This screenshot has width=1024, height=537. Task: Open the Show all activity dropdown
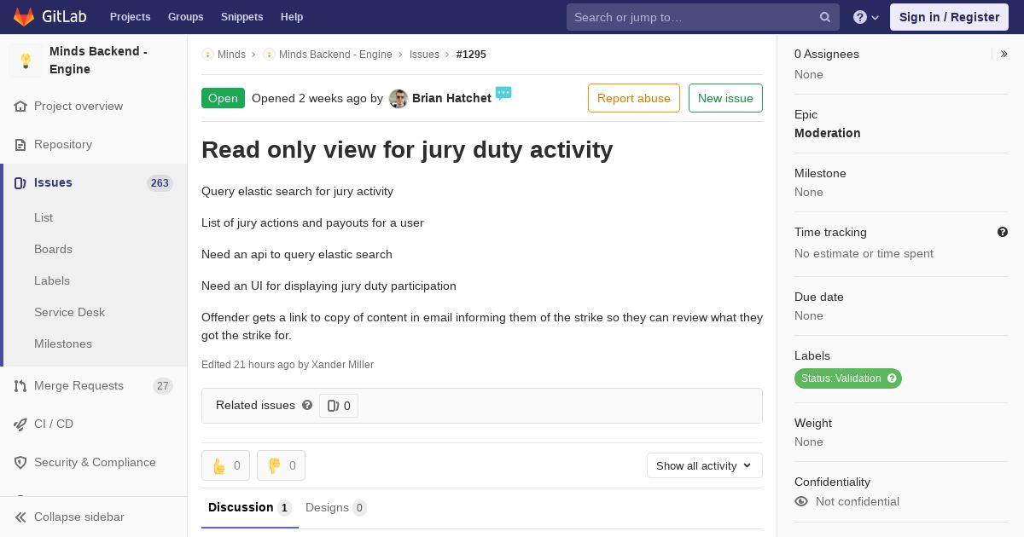pyautogui.click(x=704, y=465)
